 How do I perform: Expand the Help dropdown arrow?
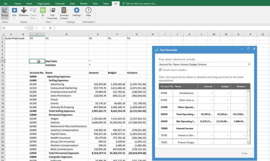(x=88, y=18)
